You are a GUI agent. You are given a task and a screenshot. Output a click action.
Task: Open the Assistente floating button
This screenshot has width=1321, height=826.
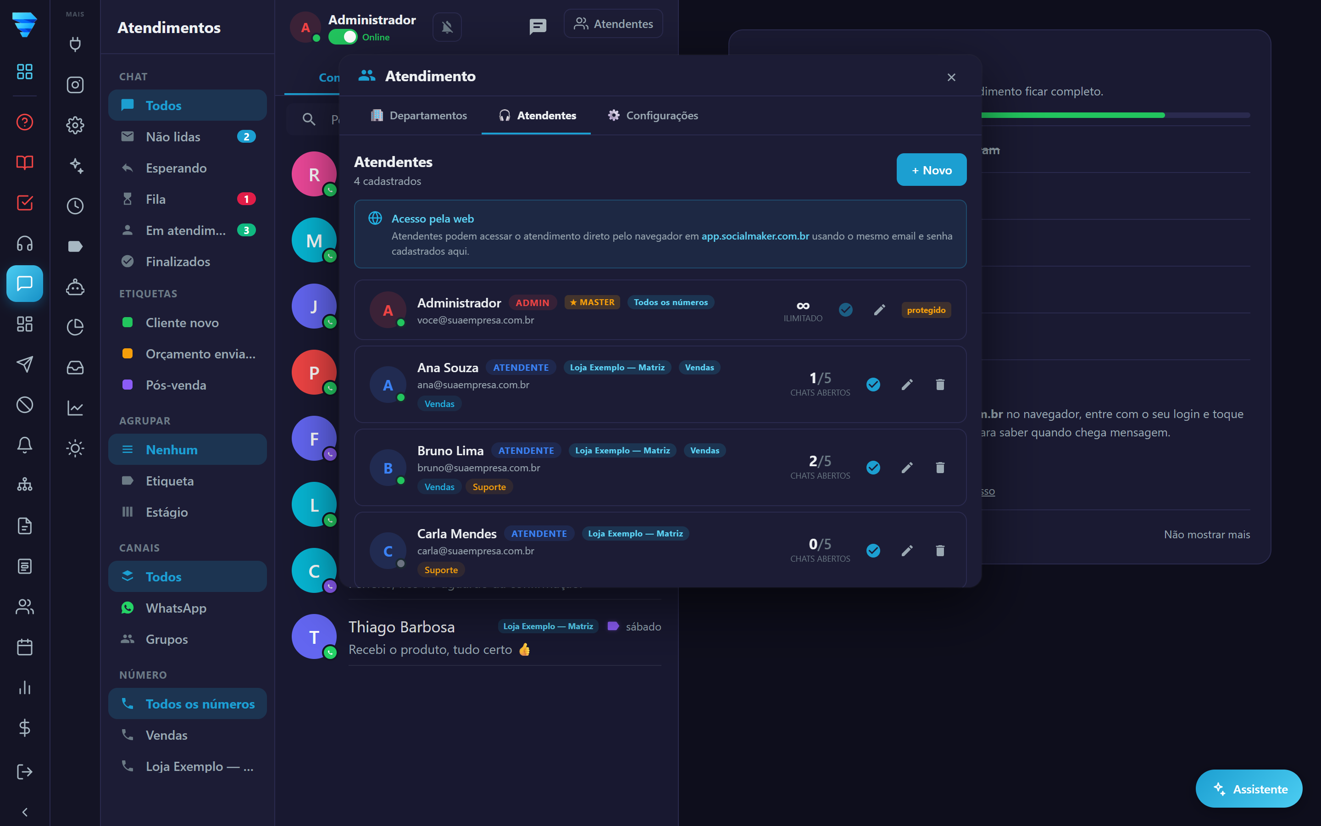tap(1249, 788)
